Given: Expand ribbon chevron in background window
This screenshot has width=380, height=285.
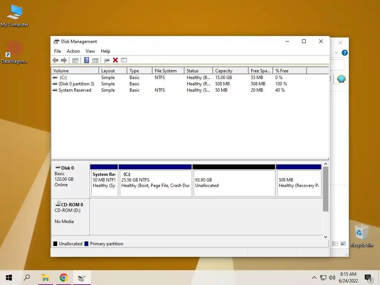Looking at the screenshot, I should point(336,53).
